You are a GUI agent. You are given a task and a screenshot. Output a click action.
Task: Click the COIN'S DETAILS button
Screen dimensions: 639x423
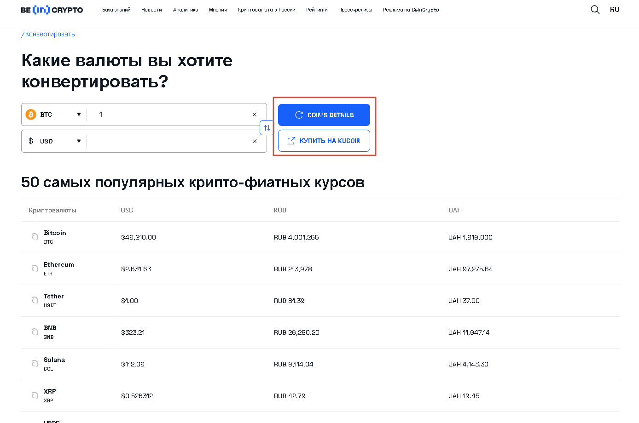324,115
